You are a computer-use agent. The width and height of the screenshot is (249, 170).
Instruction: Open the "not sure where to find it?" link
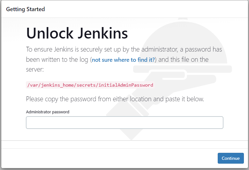123,60
